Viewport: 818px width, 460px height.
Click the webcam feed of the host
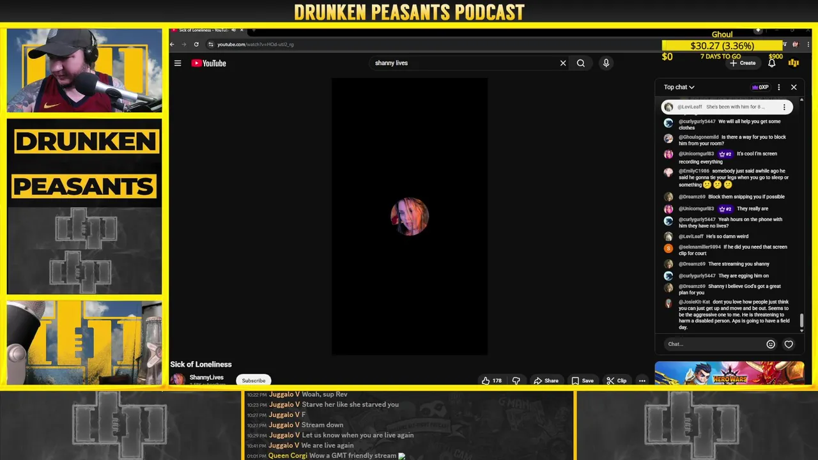(x=84, y=70)
